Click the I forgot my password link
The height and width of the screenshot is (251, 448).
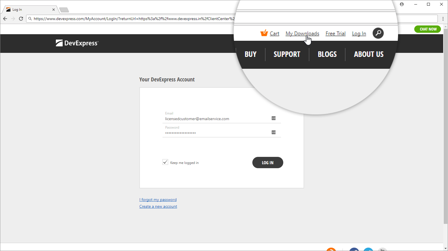click(x=158, y=200)
